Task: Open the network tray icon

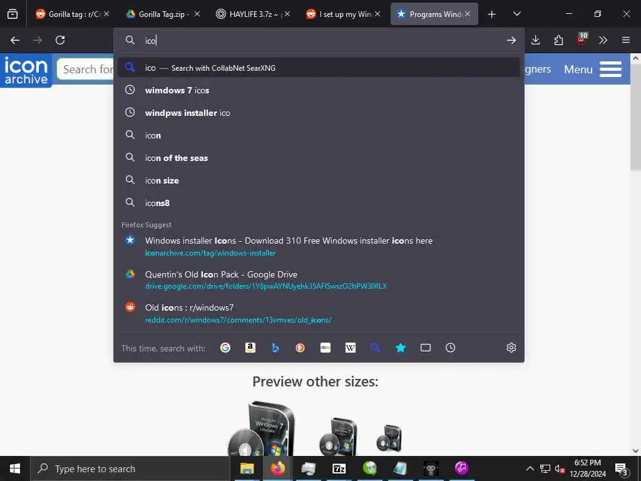Action: pos(545,468)
